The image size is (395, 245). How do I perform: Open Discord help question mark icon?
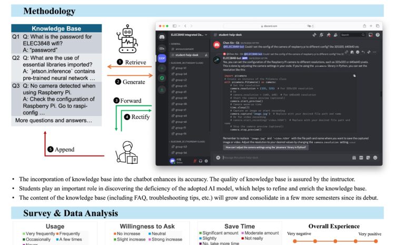pyautogui.click(x=378, y=35)
